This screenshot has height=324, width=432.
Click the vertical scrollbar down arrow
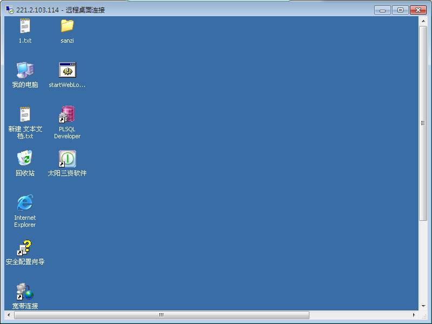pyautogui.click(x=423, y=306)
